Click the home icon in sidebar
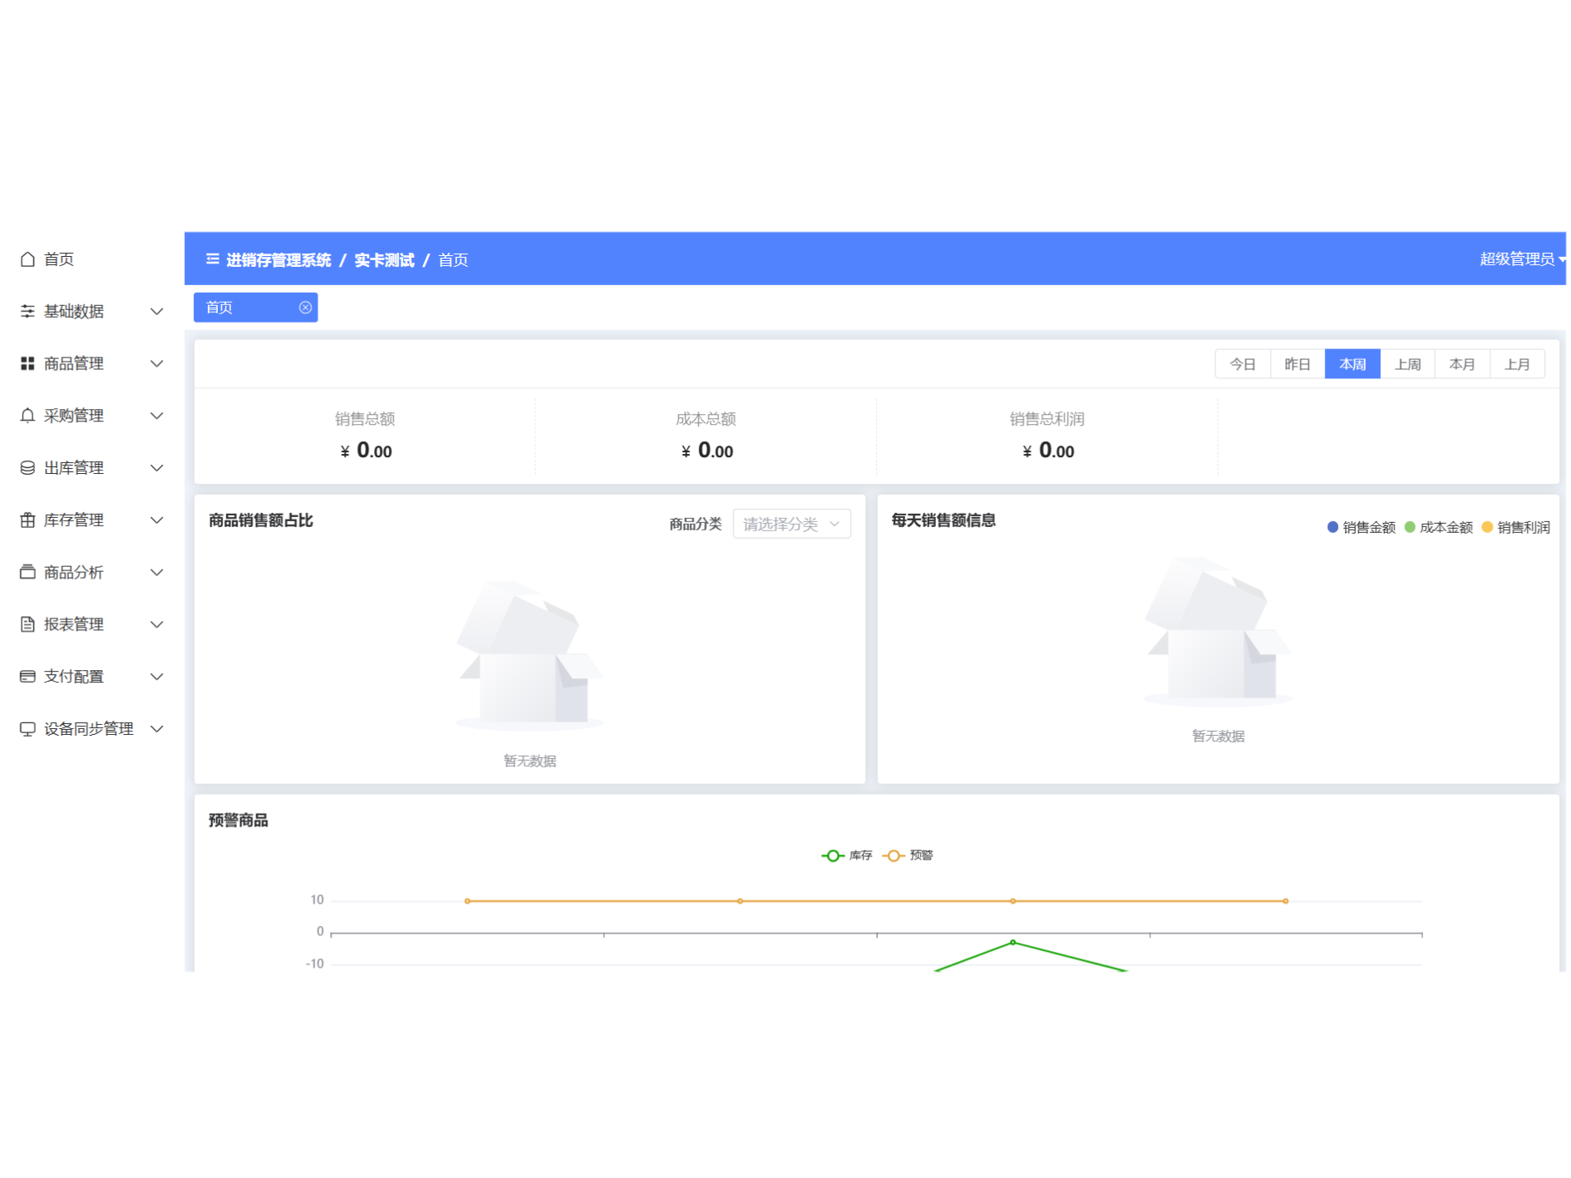This screenshot has height=1178, width=1571. tap(27, 259)
